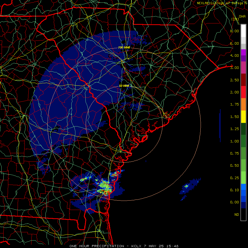This screenshot has height=248, width=248.
Task: Click the 1.75 legend value
Action: [x=234, y=104]
